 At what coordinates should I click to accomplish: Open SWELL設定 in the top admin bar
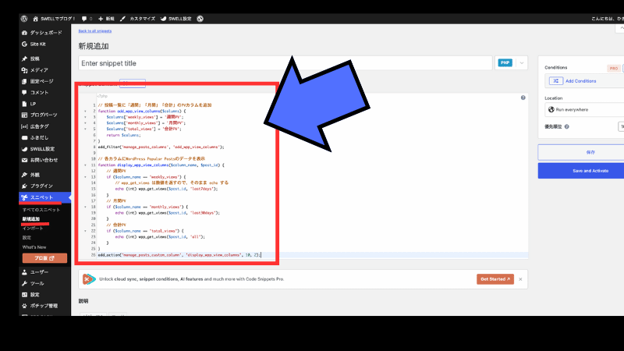(x=175, y=19)
